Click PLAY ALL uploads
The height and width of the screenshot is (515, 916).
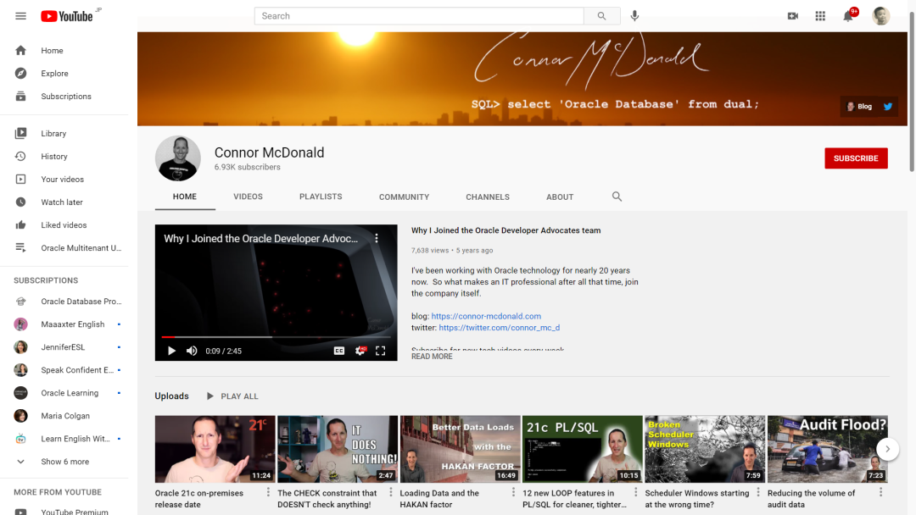click(x=232, y=396)
